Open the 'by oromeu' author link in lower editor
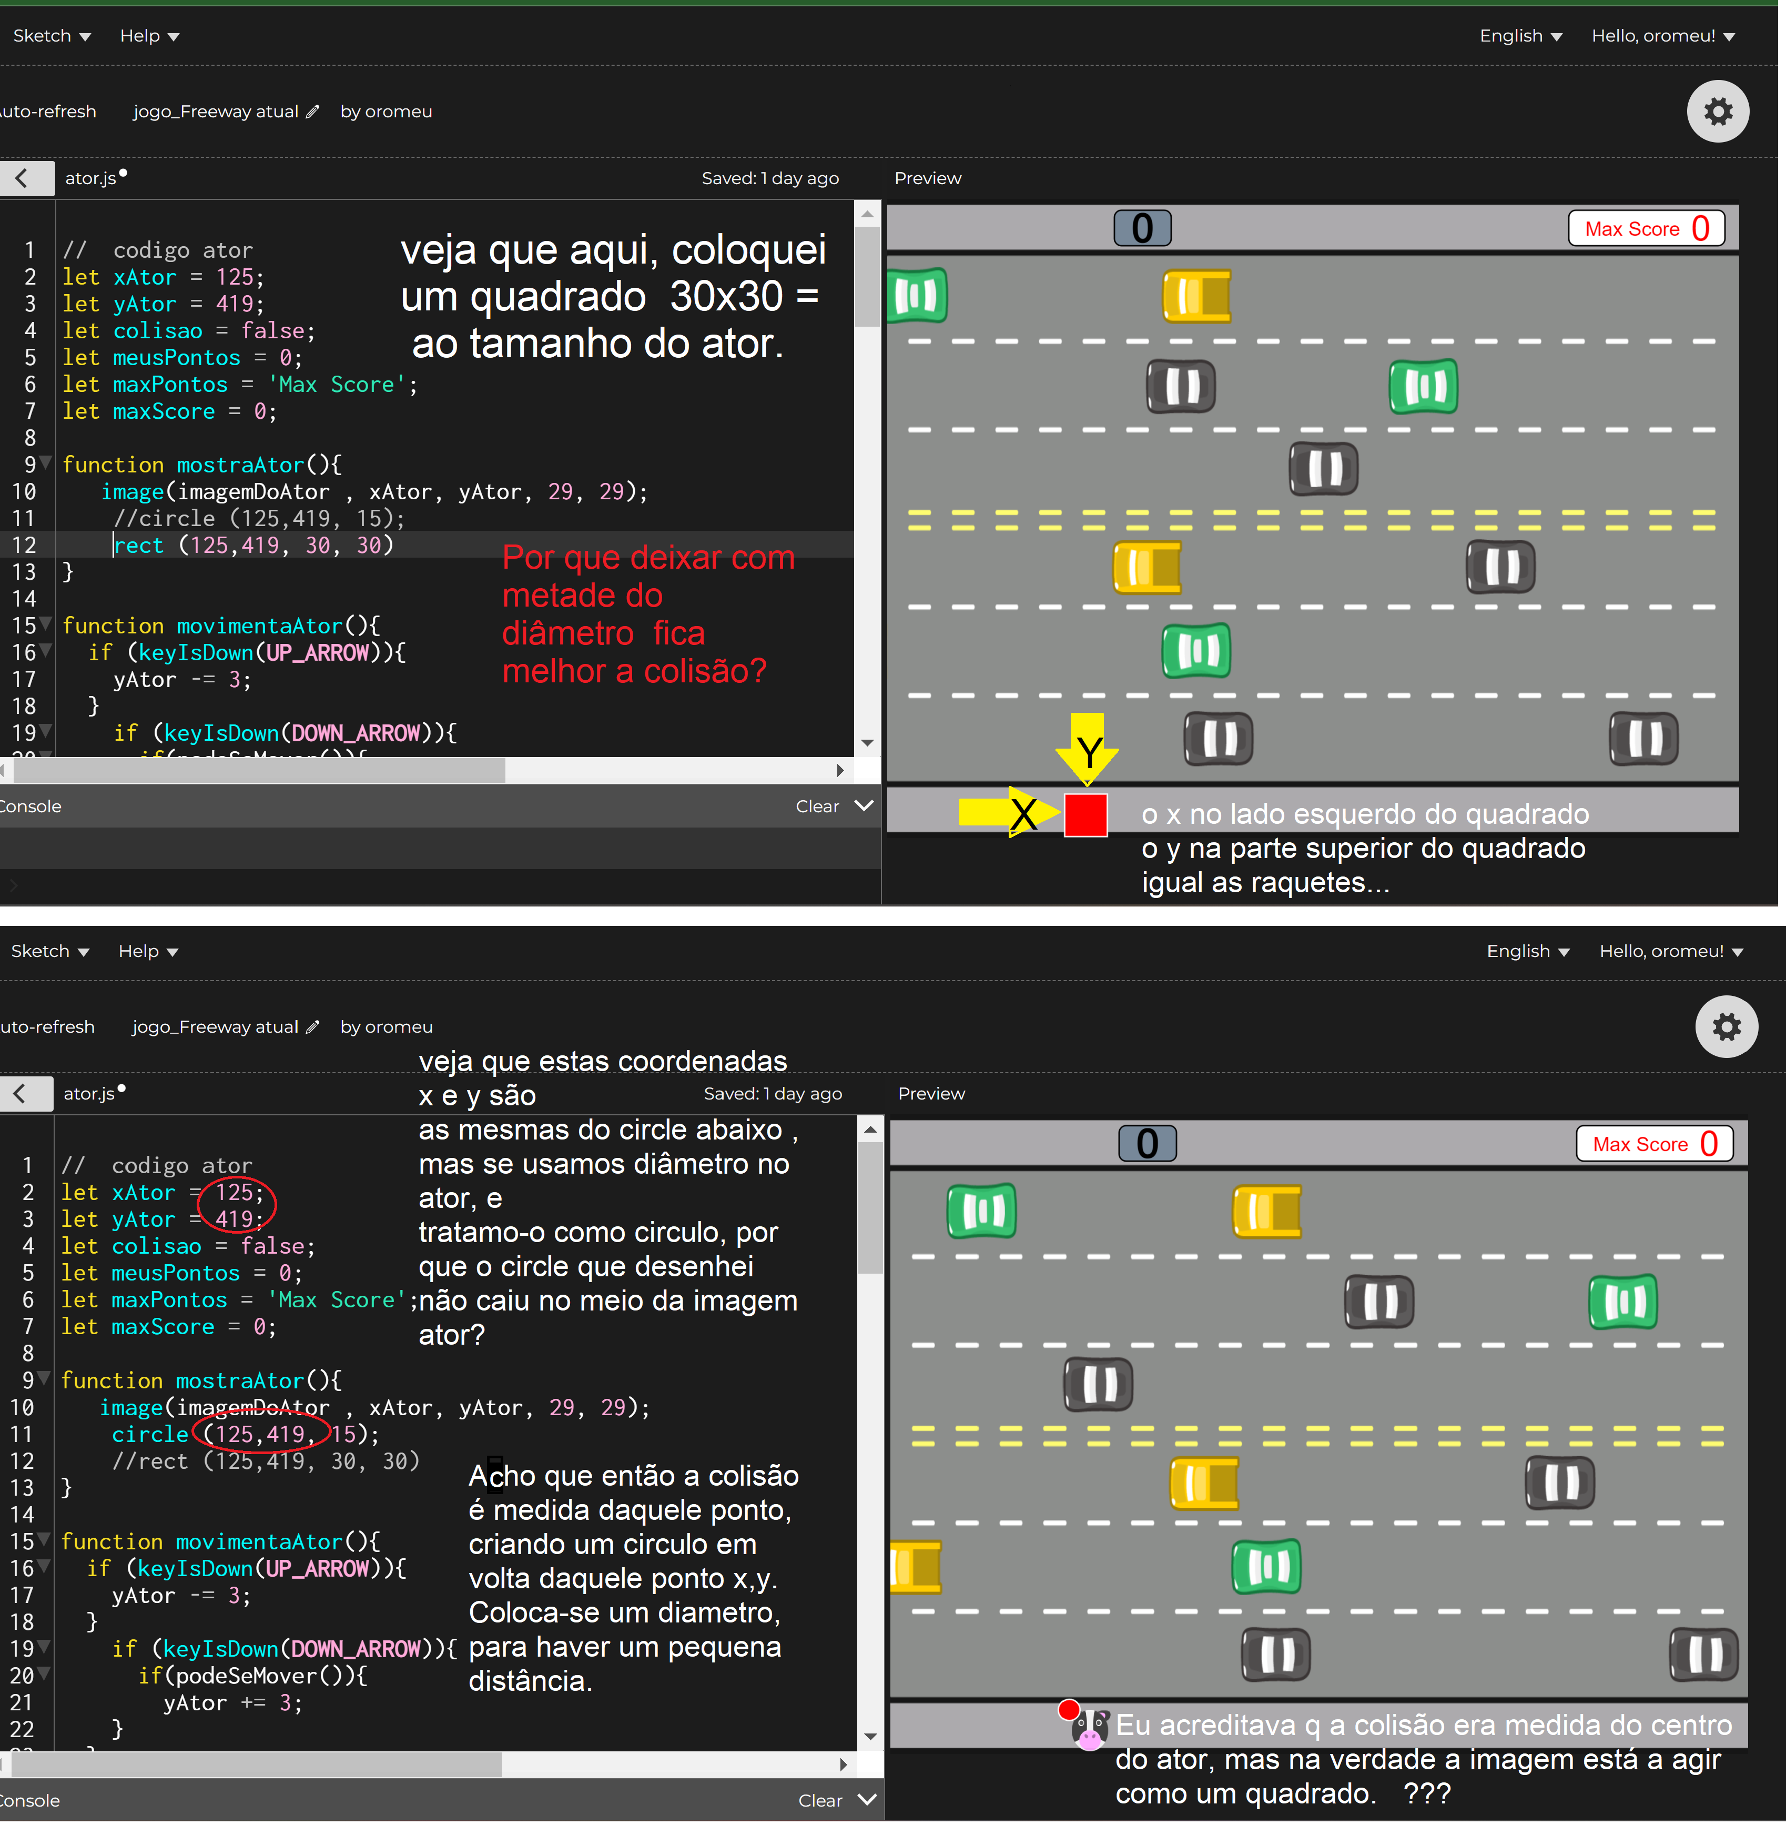 point(385,1027)
